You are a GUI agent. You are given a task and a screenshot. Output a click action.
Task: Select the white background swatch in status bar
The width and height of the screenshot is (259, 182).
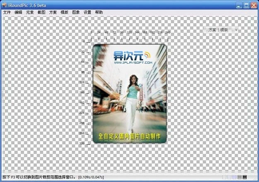pyautogui.click(x=224, y=177)
